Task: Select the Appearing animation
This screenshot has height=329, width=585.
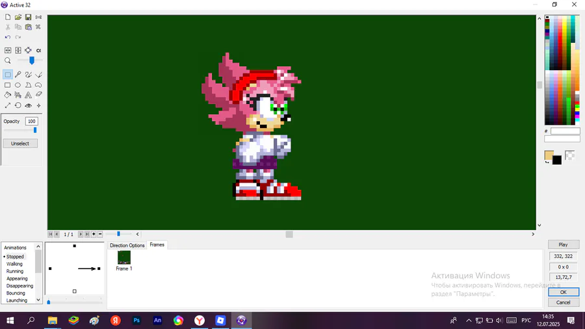Action: pos(17,279)
